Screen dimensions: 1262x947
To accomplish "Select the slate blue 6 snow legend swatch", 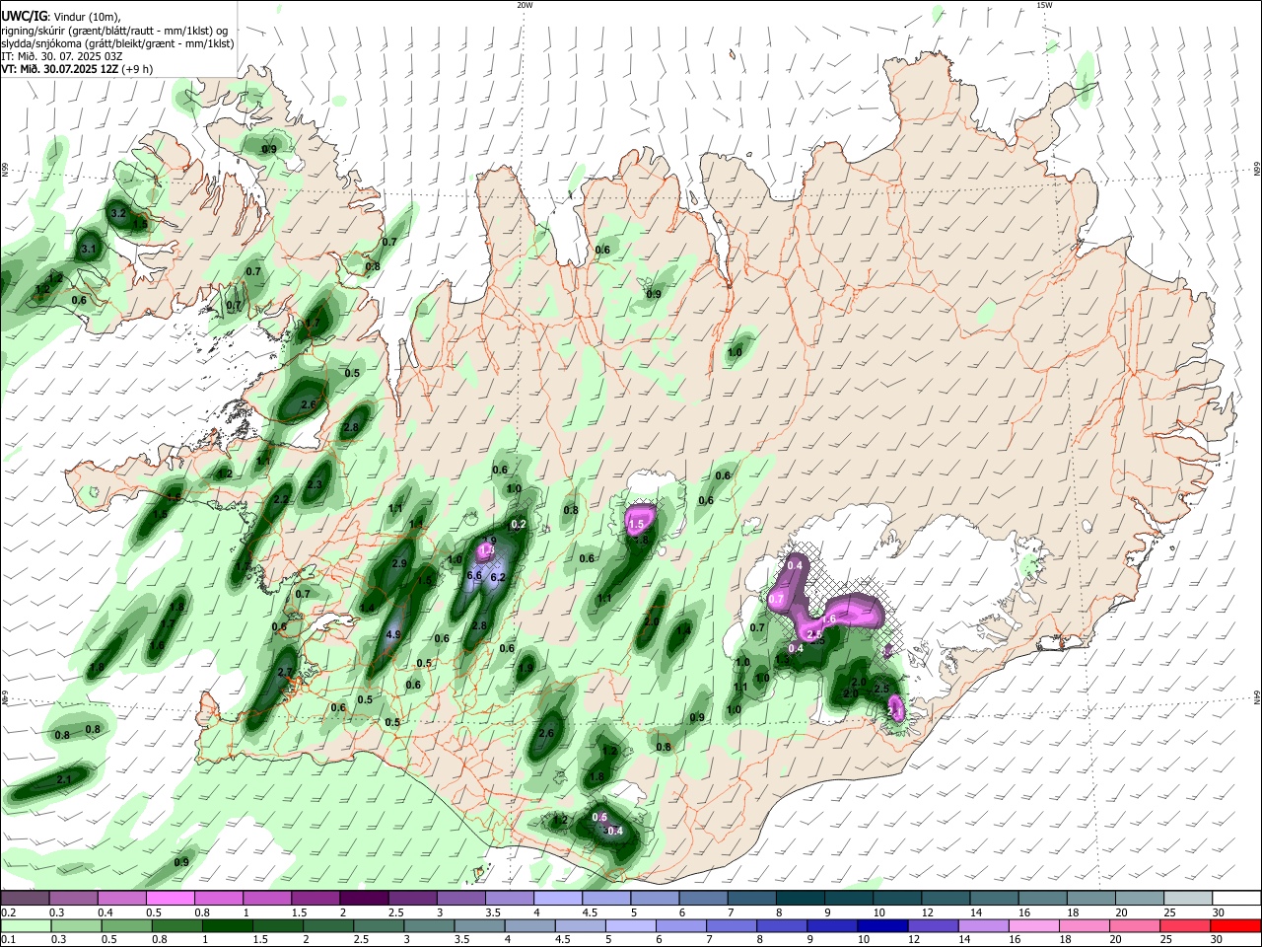I will (x=701, y=898).
